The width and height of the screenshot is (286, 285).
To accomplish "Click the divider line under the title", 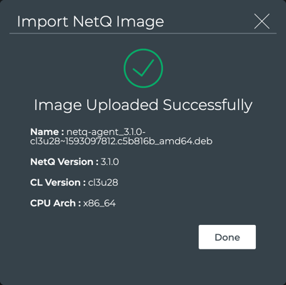I will tap(143, 34).
